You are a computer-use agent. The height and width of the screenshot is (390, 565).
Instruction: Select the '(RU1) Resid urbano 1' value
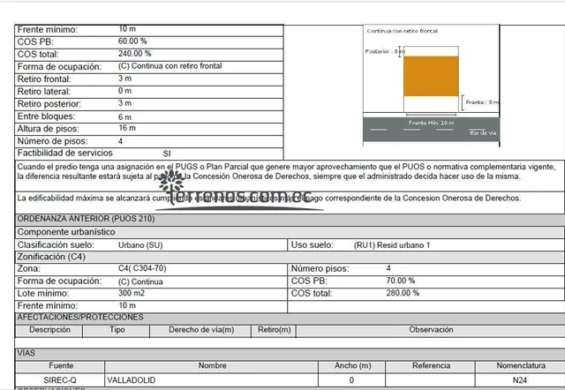coord(392,245)
